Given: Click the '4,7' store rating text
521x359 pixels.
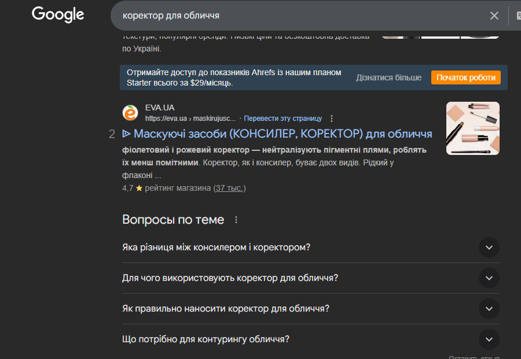Looking at the screenshot, I should pyautogui.click(x=127, y=188).
